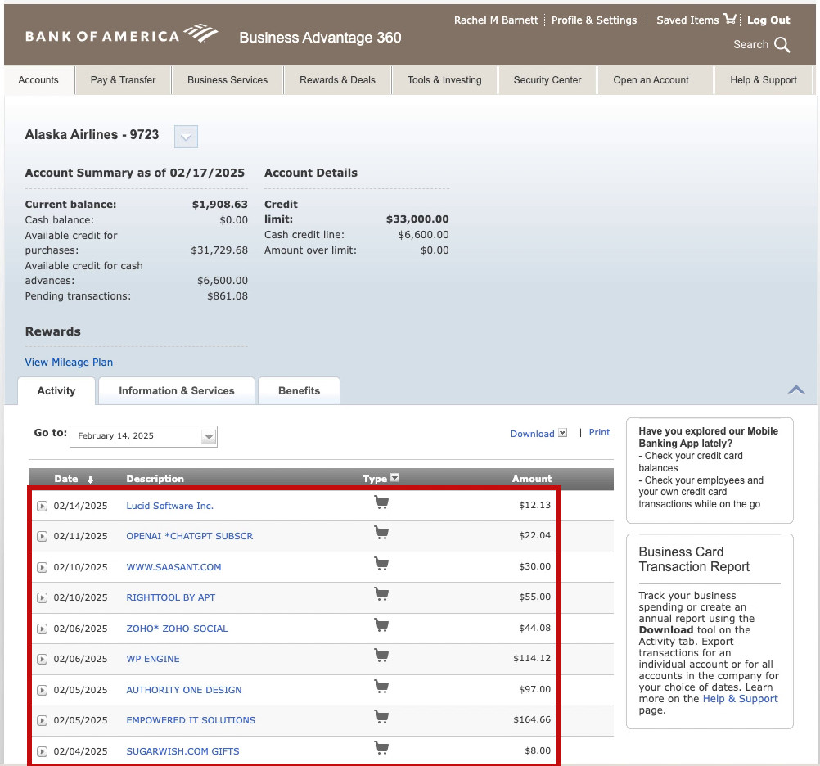Open Help & Support link in sidebar
This screenshot has width=820, height=766.
pos(740,699)
